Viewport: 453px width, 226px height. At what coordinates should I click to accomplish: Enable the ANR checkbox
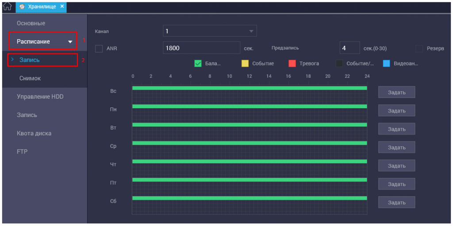point(99,48)
